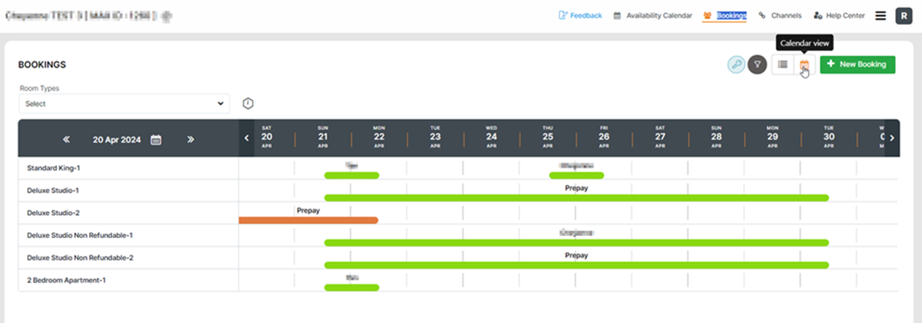Viewport: 922px width, 323px height.
Task: Open the user profile avatar R
Action: [x=903, y=16]
